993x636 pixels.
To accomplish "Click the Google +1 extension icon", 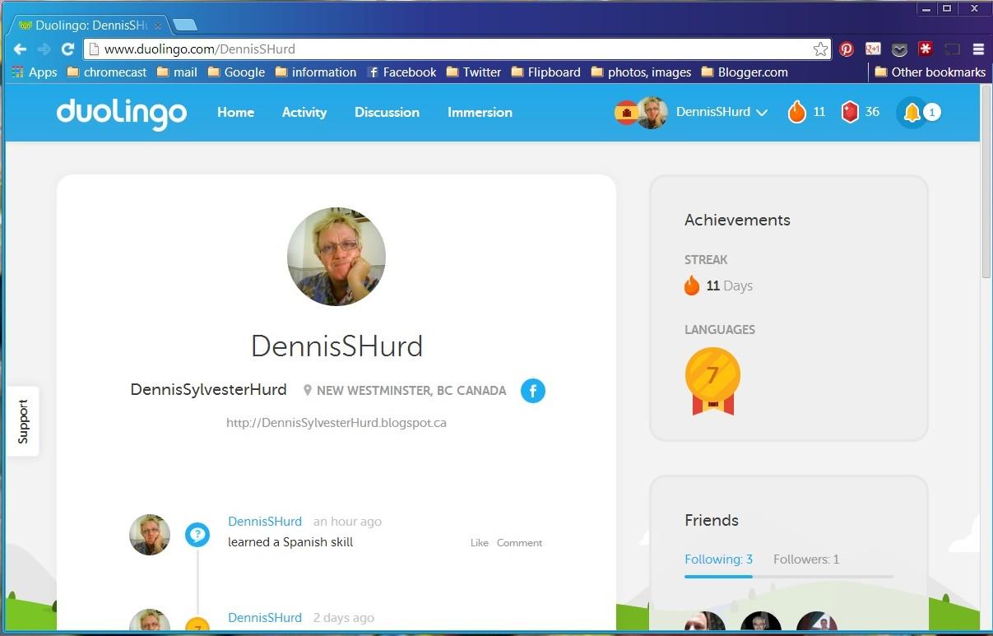I will 873,49.
